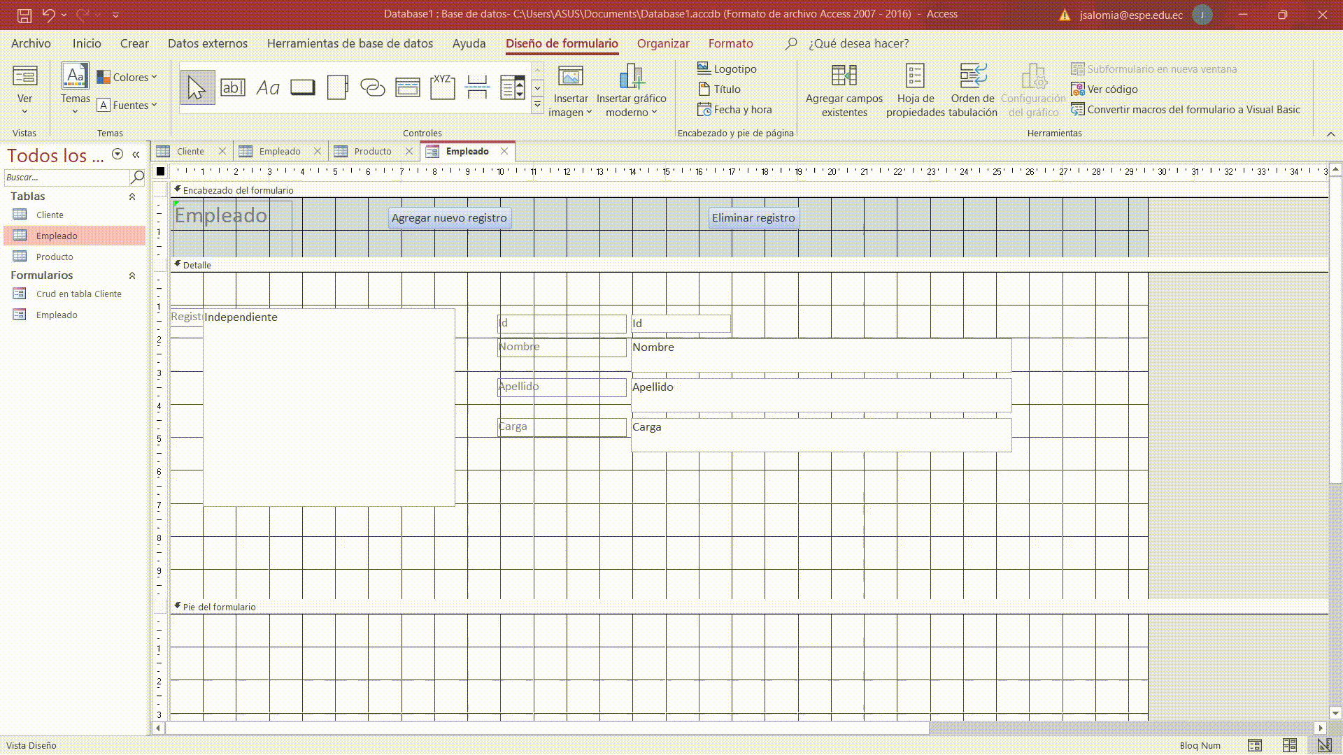Open Orden de tabulación dialog
Screen dimensions: 1343x755
973,90
